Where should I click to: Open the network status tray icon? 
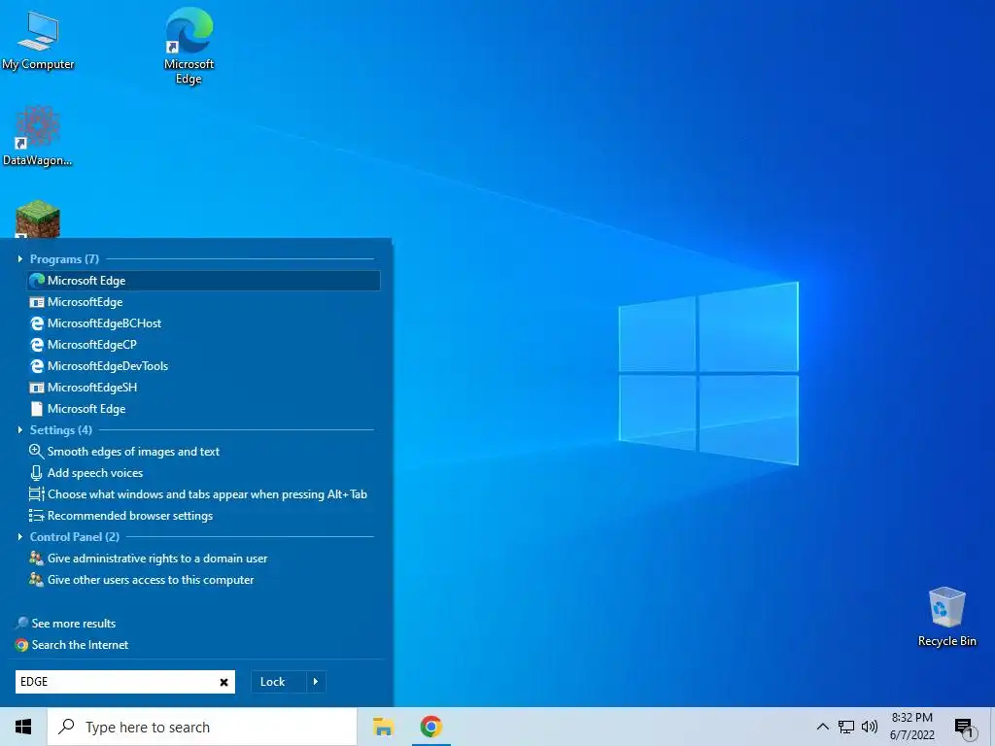[x=846, y=727]
